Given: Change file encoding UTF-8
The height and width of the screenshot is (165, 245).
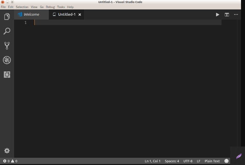Looking at the screenshot, I should pyautogui.click(x=188, y=161).
